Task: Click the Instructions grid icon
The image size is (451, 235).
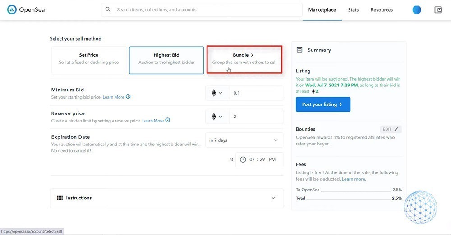Action: pos(60,198)
